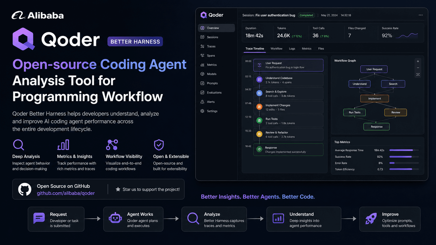
Task: Zoom in the Workflow Graph with plus
Action: click(418, 61)
